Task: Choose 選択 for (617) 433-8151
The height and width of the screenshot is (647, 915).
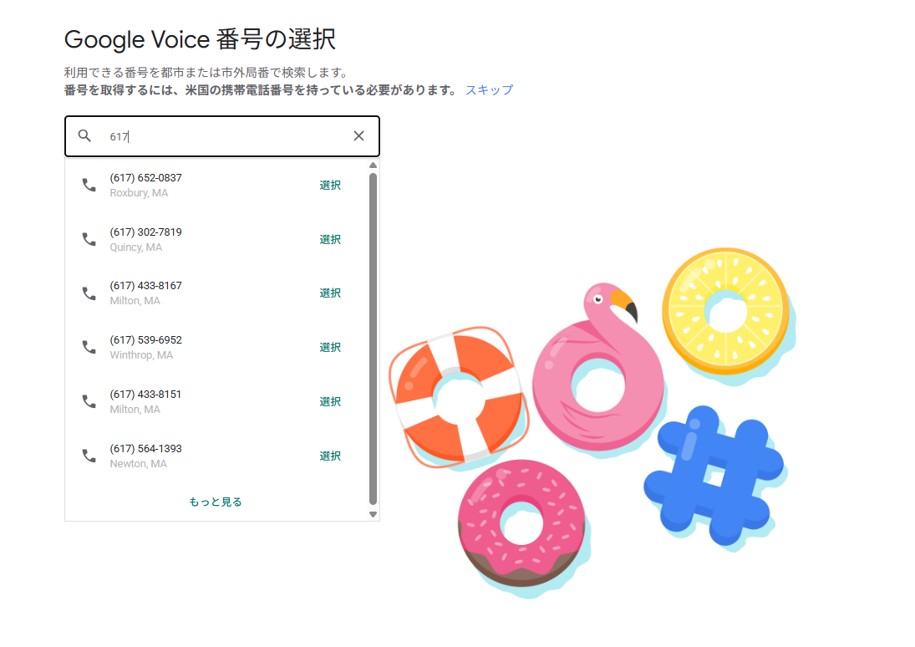Action: pyautogui.click(x=330, y=402)
